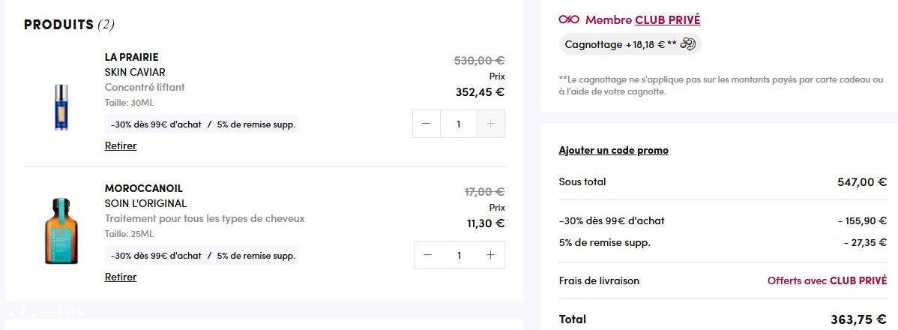
Task: Click the La Prairie quantity field
Action: (x=459, y=124)
